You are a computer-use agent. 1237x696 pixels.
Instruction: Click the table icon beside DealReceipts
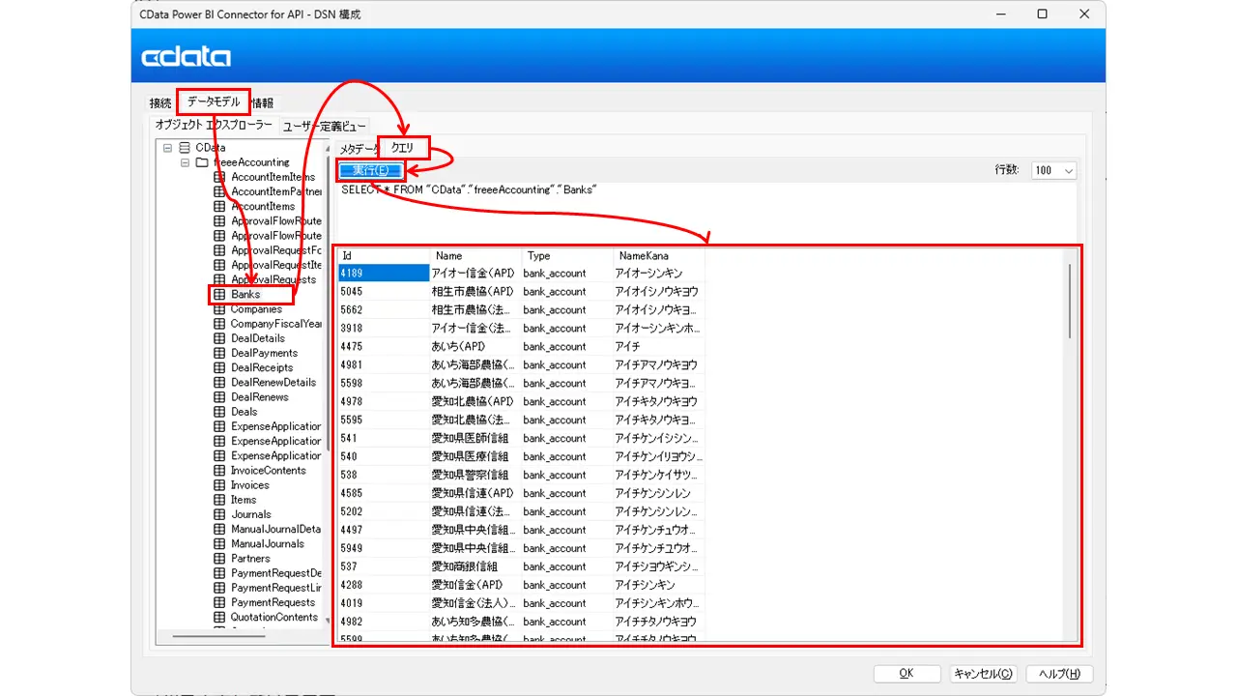pyautogui.click(x=219, y=367)
